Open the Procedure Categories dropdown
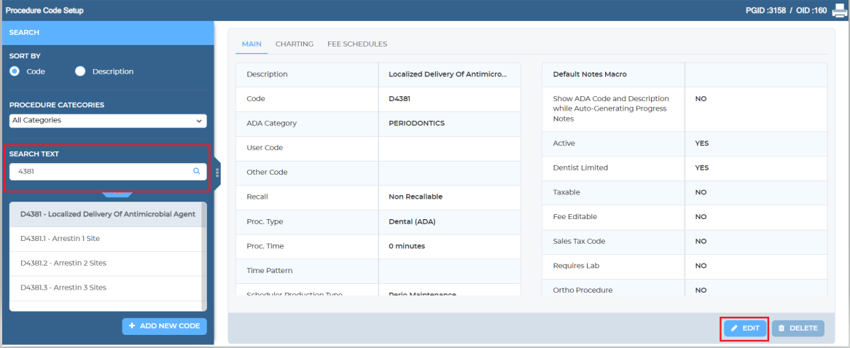 [108, 120]
